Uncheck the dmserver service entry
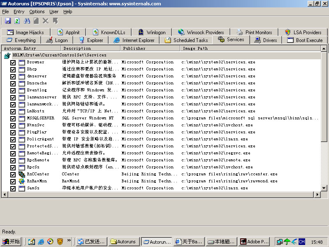The height and width of the screenshot is (247, 329). [x=13, y=77]
